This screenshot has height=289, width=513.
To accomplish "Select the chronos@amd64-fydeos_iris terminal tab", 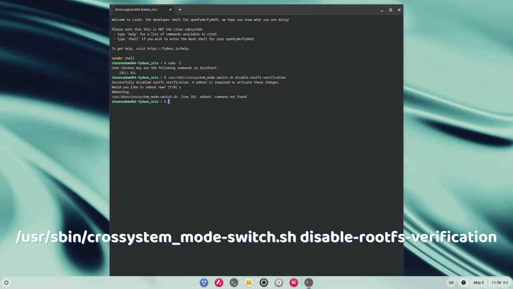I will 136,10.
